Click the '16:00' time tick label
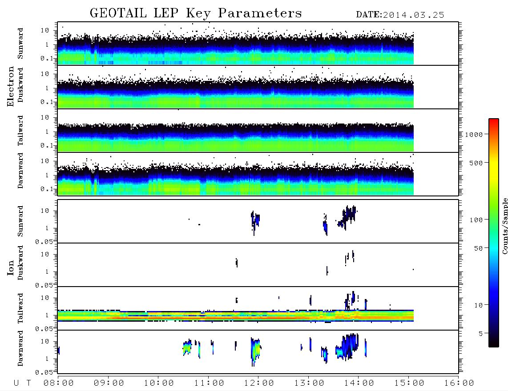Screen dimensions: 508x391 point(459,383)
